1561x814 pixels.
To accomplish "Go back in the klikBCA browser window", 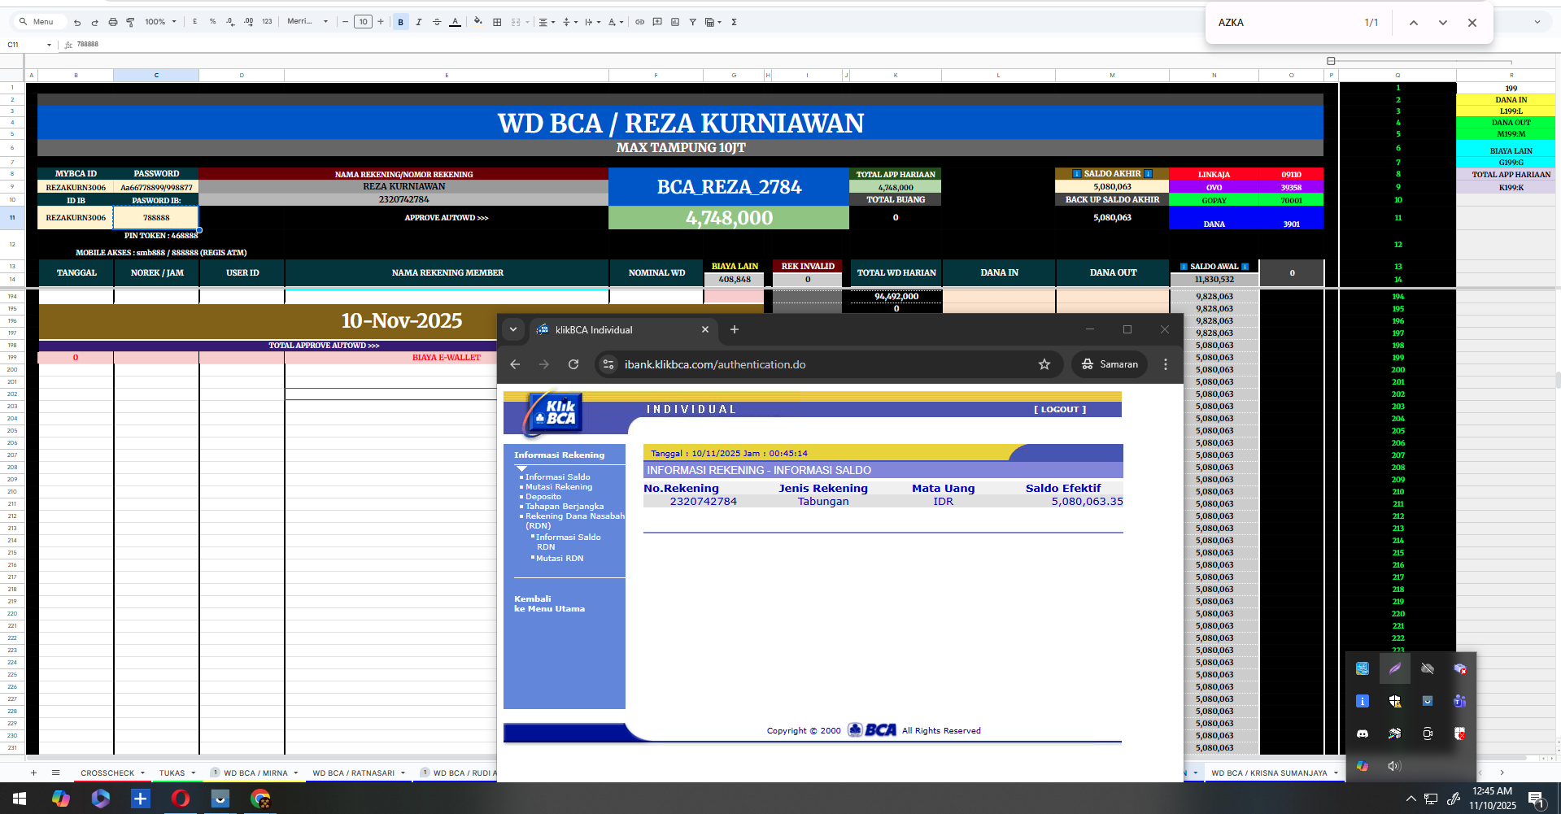I will coord(515,364).
